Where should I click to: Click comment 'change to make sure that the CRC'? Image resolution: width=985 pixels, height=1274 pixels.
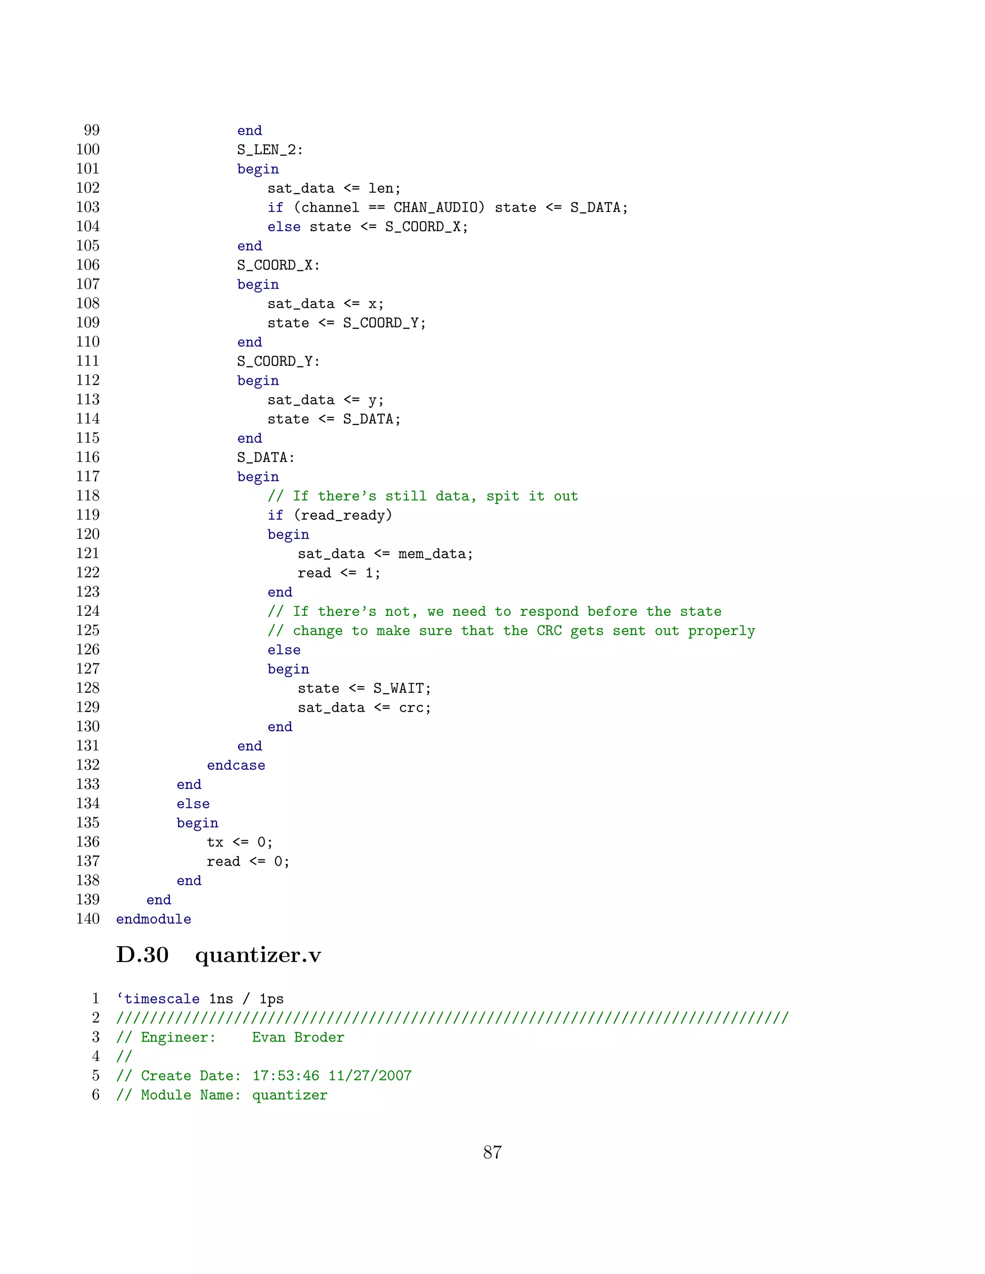click(x=511, y=631)
